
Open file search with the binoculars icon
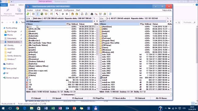[92, 14]
